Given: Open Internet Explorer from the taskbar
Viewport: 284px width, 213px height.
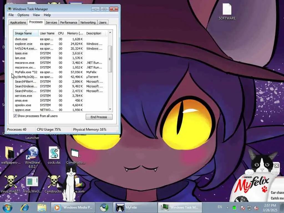Looking at the screenshot, I should (25, 207).
